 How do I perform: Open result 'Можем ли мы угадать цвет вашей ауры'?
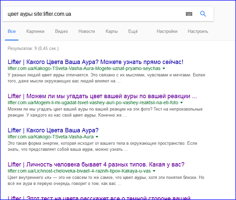[x=102, y=96]
